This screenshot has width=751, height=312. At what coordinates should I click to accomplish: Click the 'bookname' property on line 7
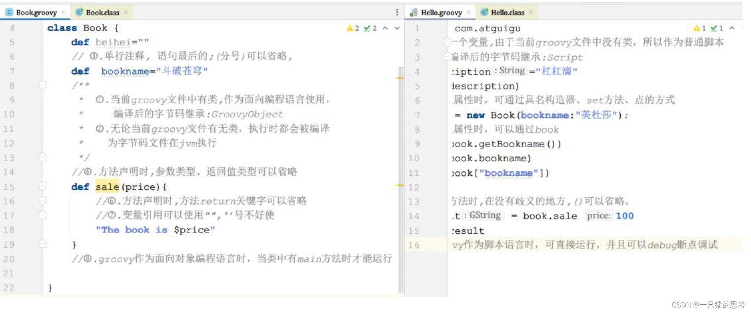[125, 71]
